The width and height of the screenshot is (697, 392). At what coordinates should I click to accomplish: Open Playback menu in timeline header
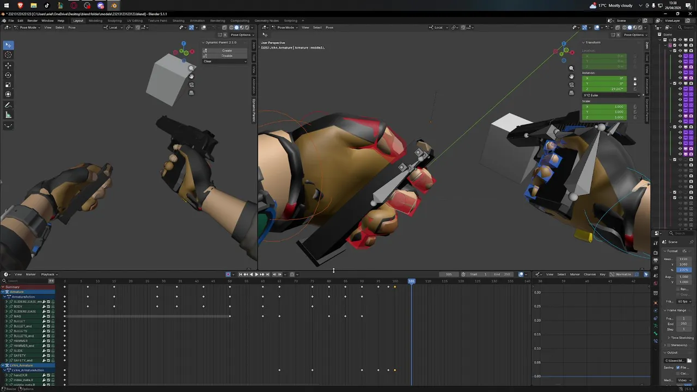48,274
